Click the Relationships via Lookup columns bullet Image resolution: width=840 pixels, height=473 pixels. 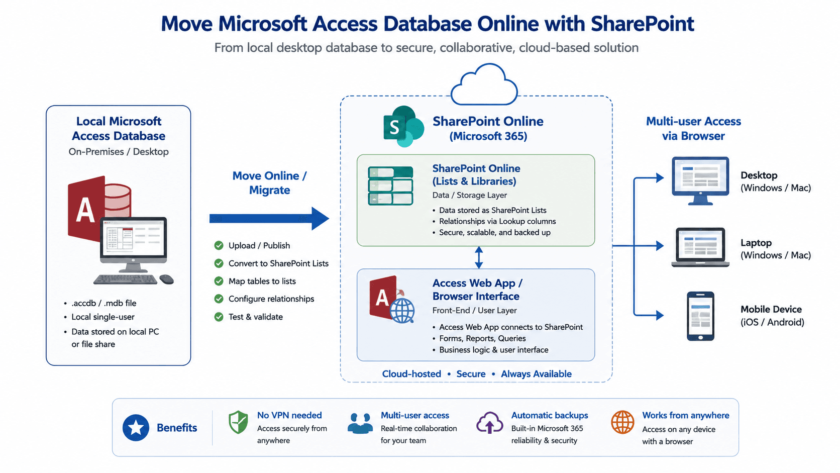(x=494, y=221)
